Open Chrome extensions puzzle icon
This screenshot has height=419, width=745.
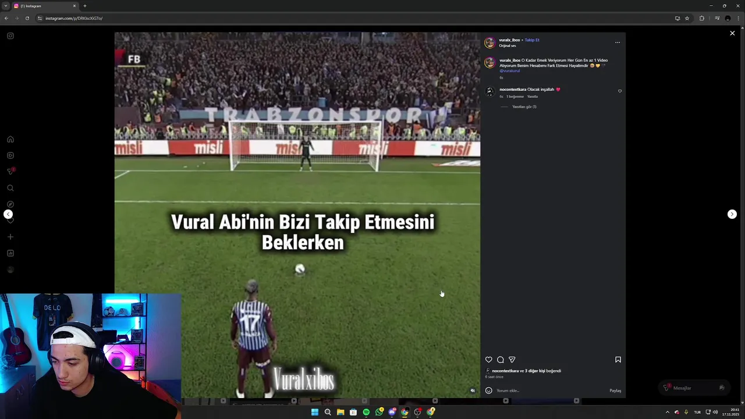pyautogui.click(x=702, y=18)
